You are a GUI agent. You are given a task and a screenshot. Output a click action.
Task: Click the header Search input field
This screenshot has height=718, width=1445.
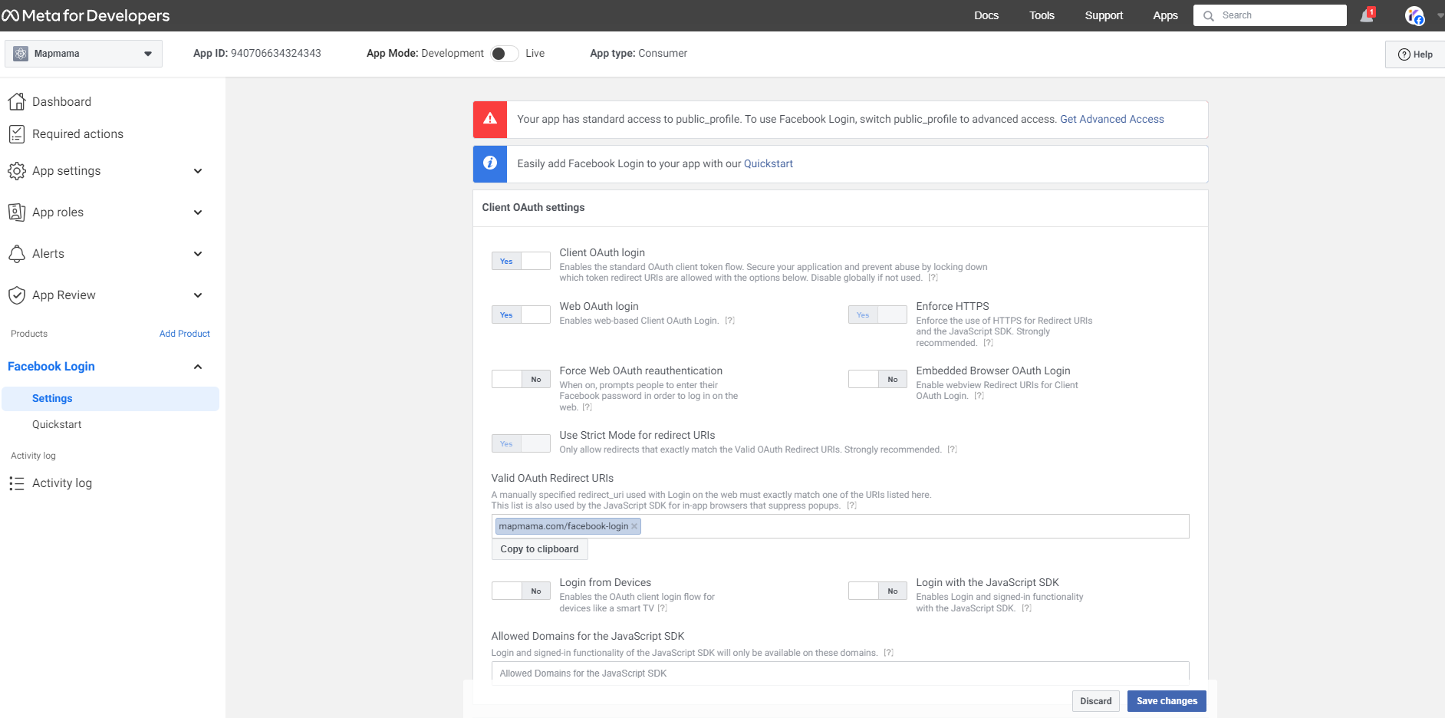click(x=1270, y=15)
